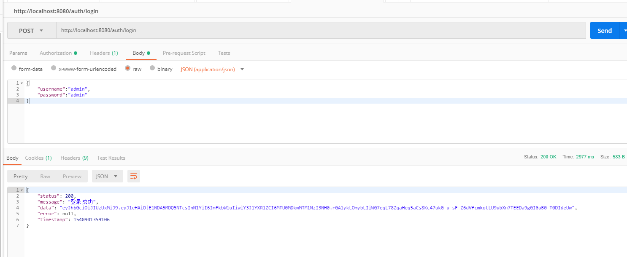Open the request Headers (1) tab

tap(104, 53)
